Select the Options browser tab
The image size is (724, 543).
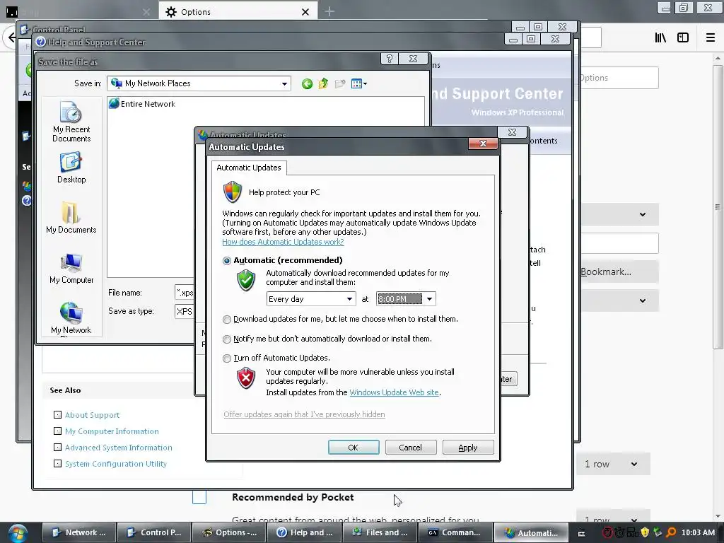click(238, 12)
